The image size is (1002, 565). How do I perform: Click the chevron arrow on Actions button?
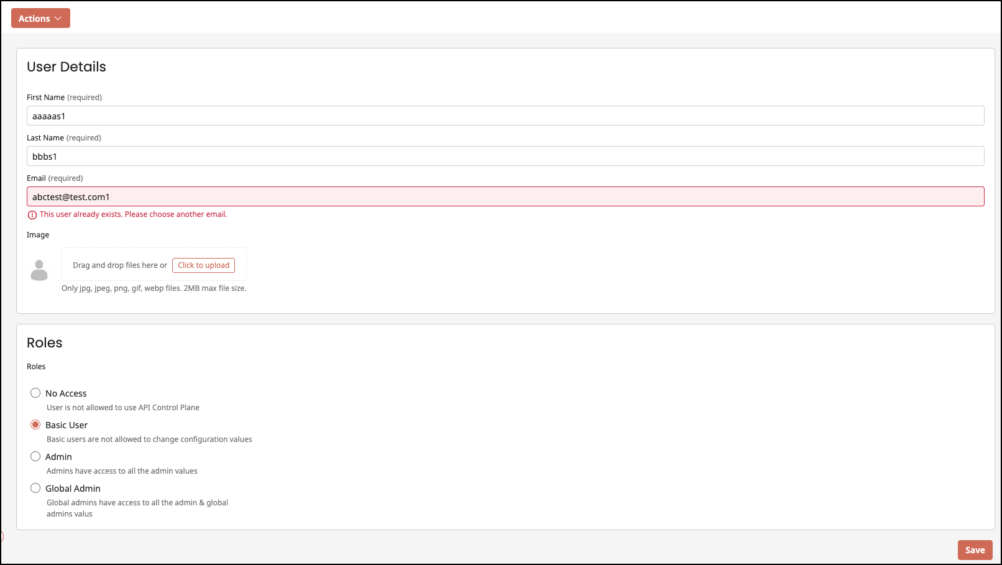pyautogui.click(x=58, y=19)
